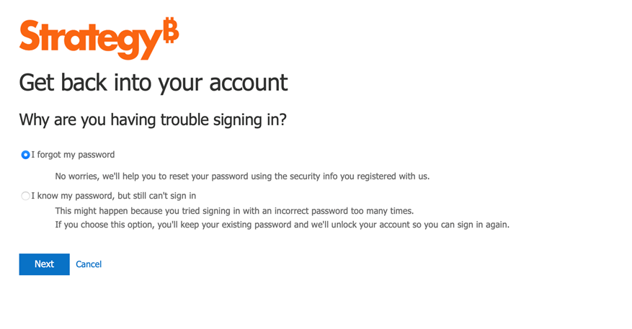Proceed to the next recovery step
This screenshot has height=329, width=632.
pyautogui.click(x=44, y=264)
